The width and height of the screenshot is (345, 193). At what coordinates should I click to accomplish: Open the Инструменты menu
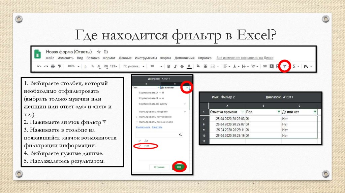[x=146, y=58]
